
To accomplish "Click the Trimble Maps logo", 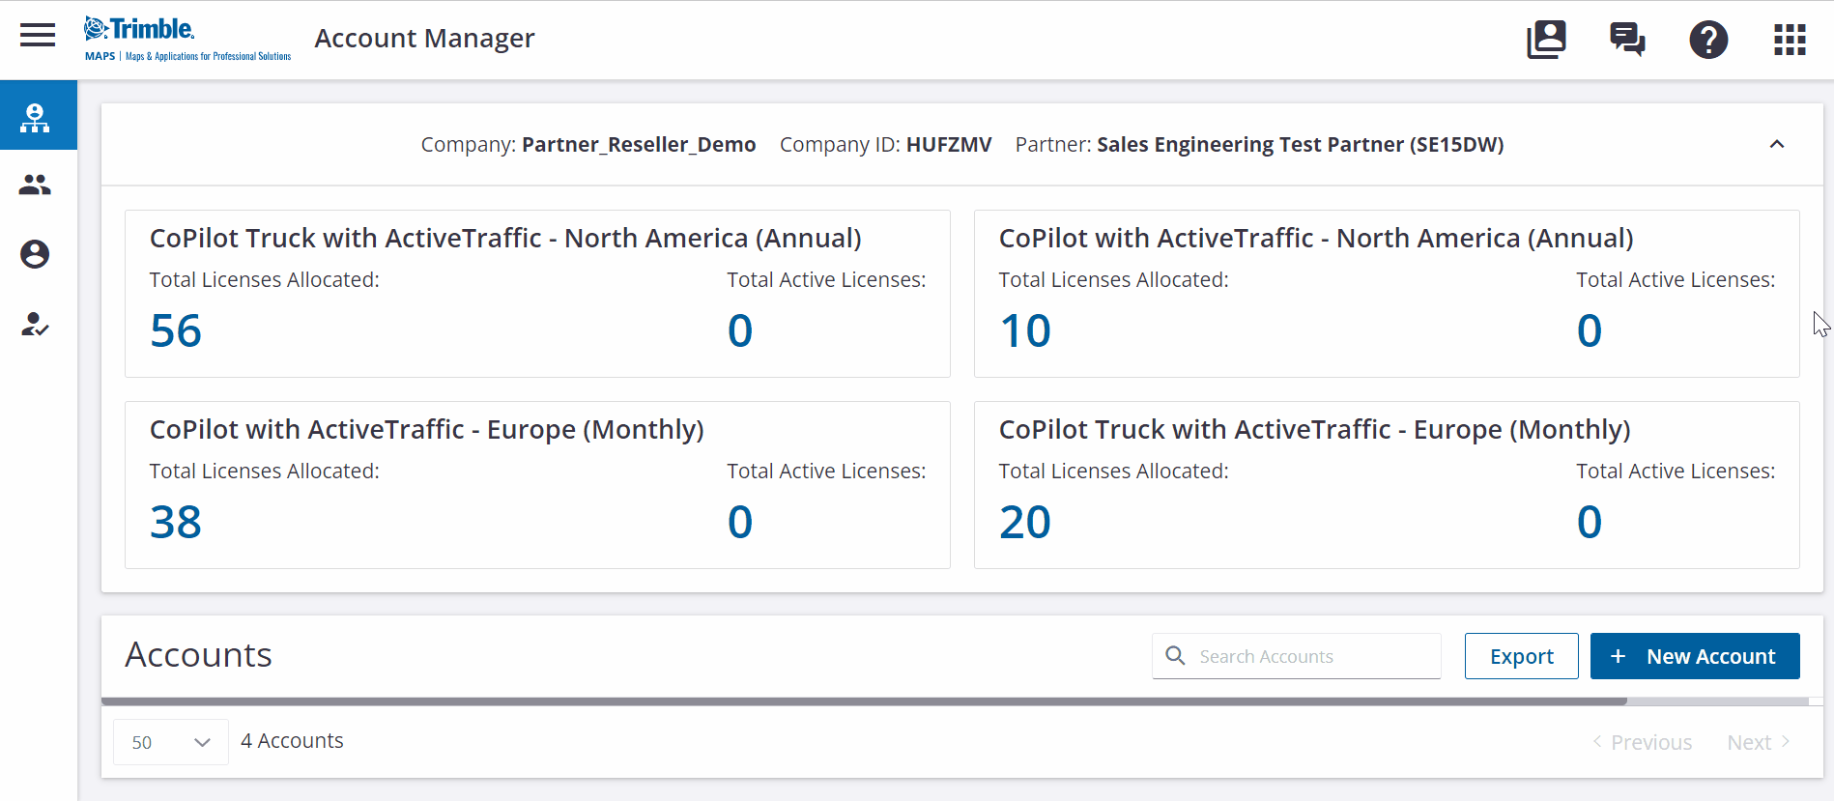I will [x=186, y=39].
